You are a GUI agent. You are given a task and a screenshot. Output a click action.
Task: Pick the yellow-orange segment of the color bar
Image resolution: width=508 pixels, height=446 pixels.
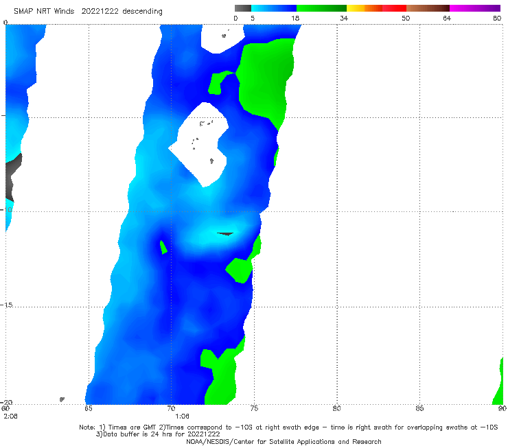(364, 8)
